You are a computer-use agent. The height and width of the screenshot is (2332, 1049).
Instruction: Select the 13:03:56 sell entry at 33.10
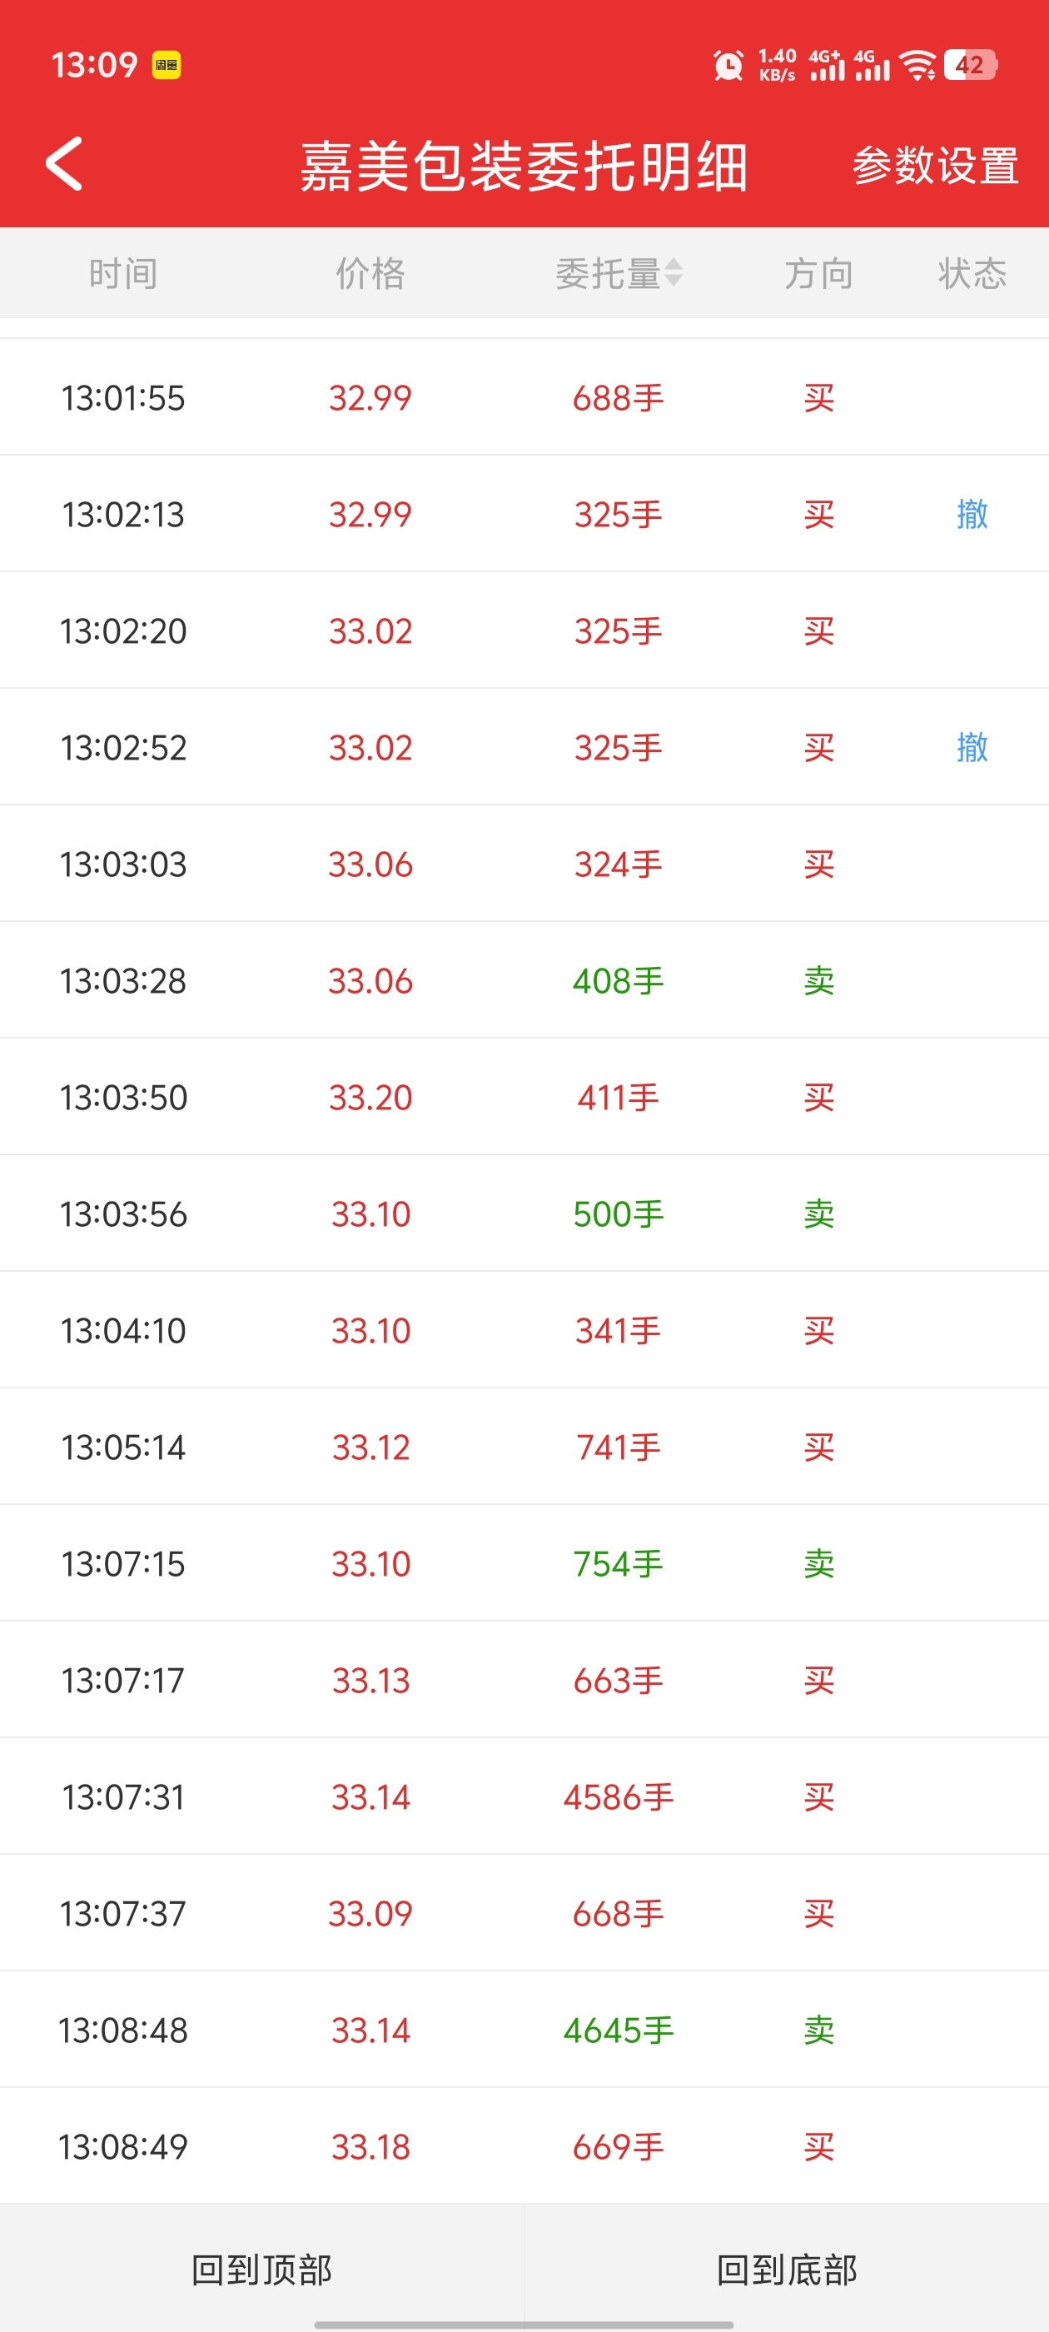point(524,1214)
